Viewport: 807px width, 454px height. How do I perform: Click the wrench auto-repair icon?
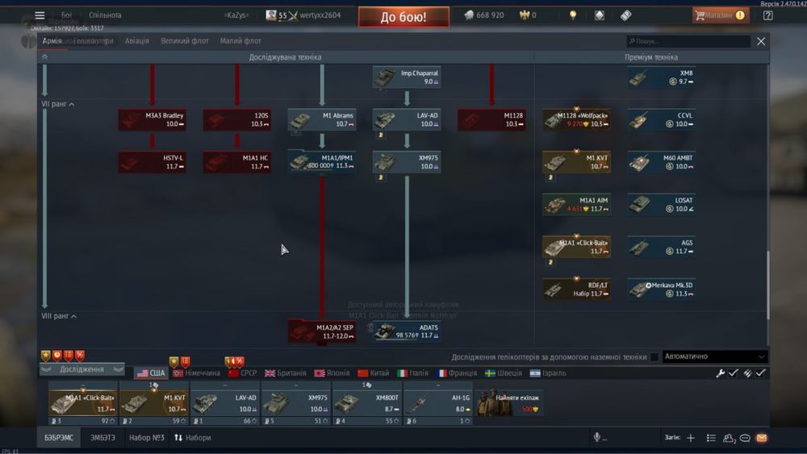[x=721, y=373]
